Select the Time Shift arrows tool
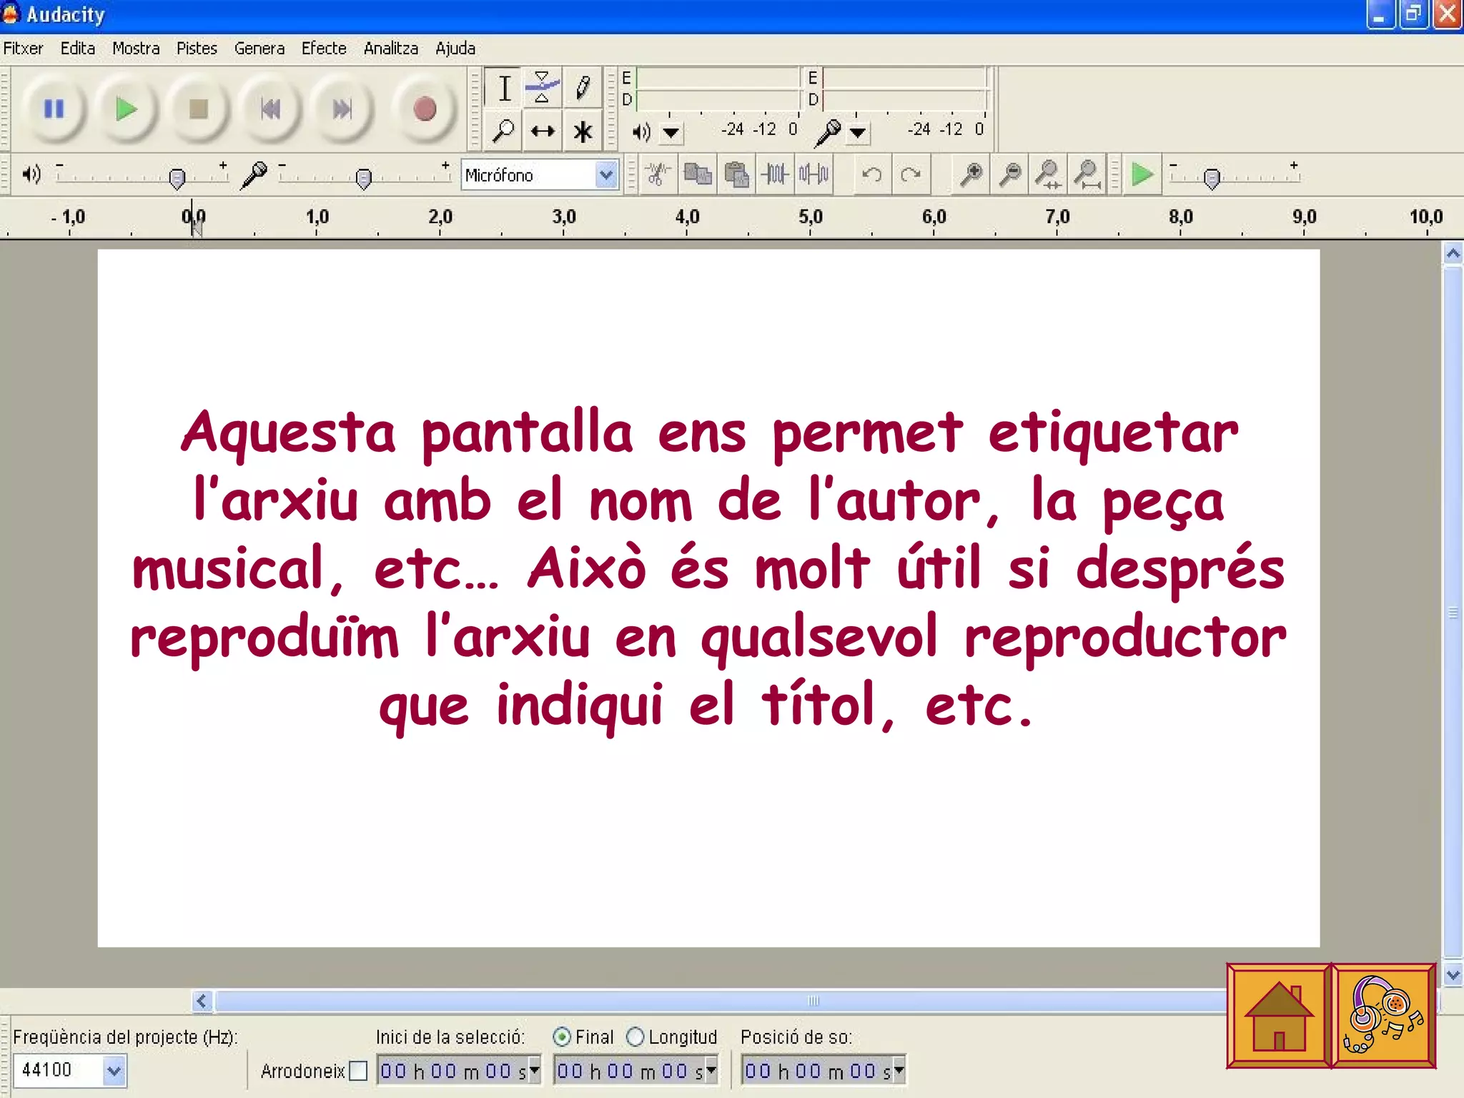 [543, 131]
